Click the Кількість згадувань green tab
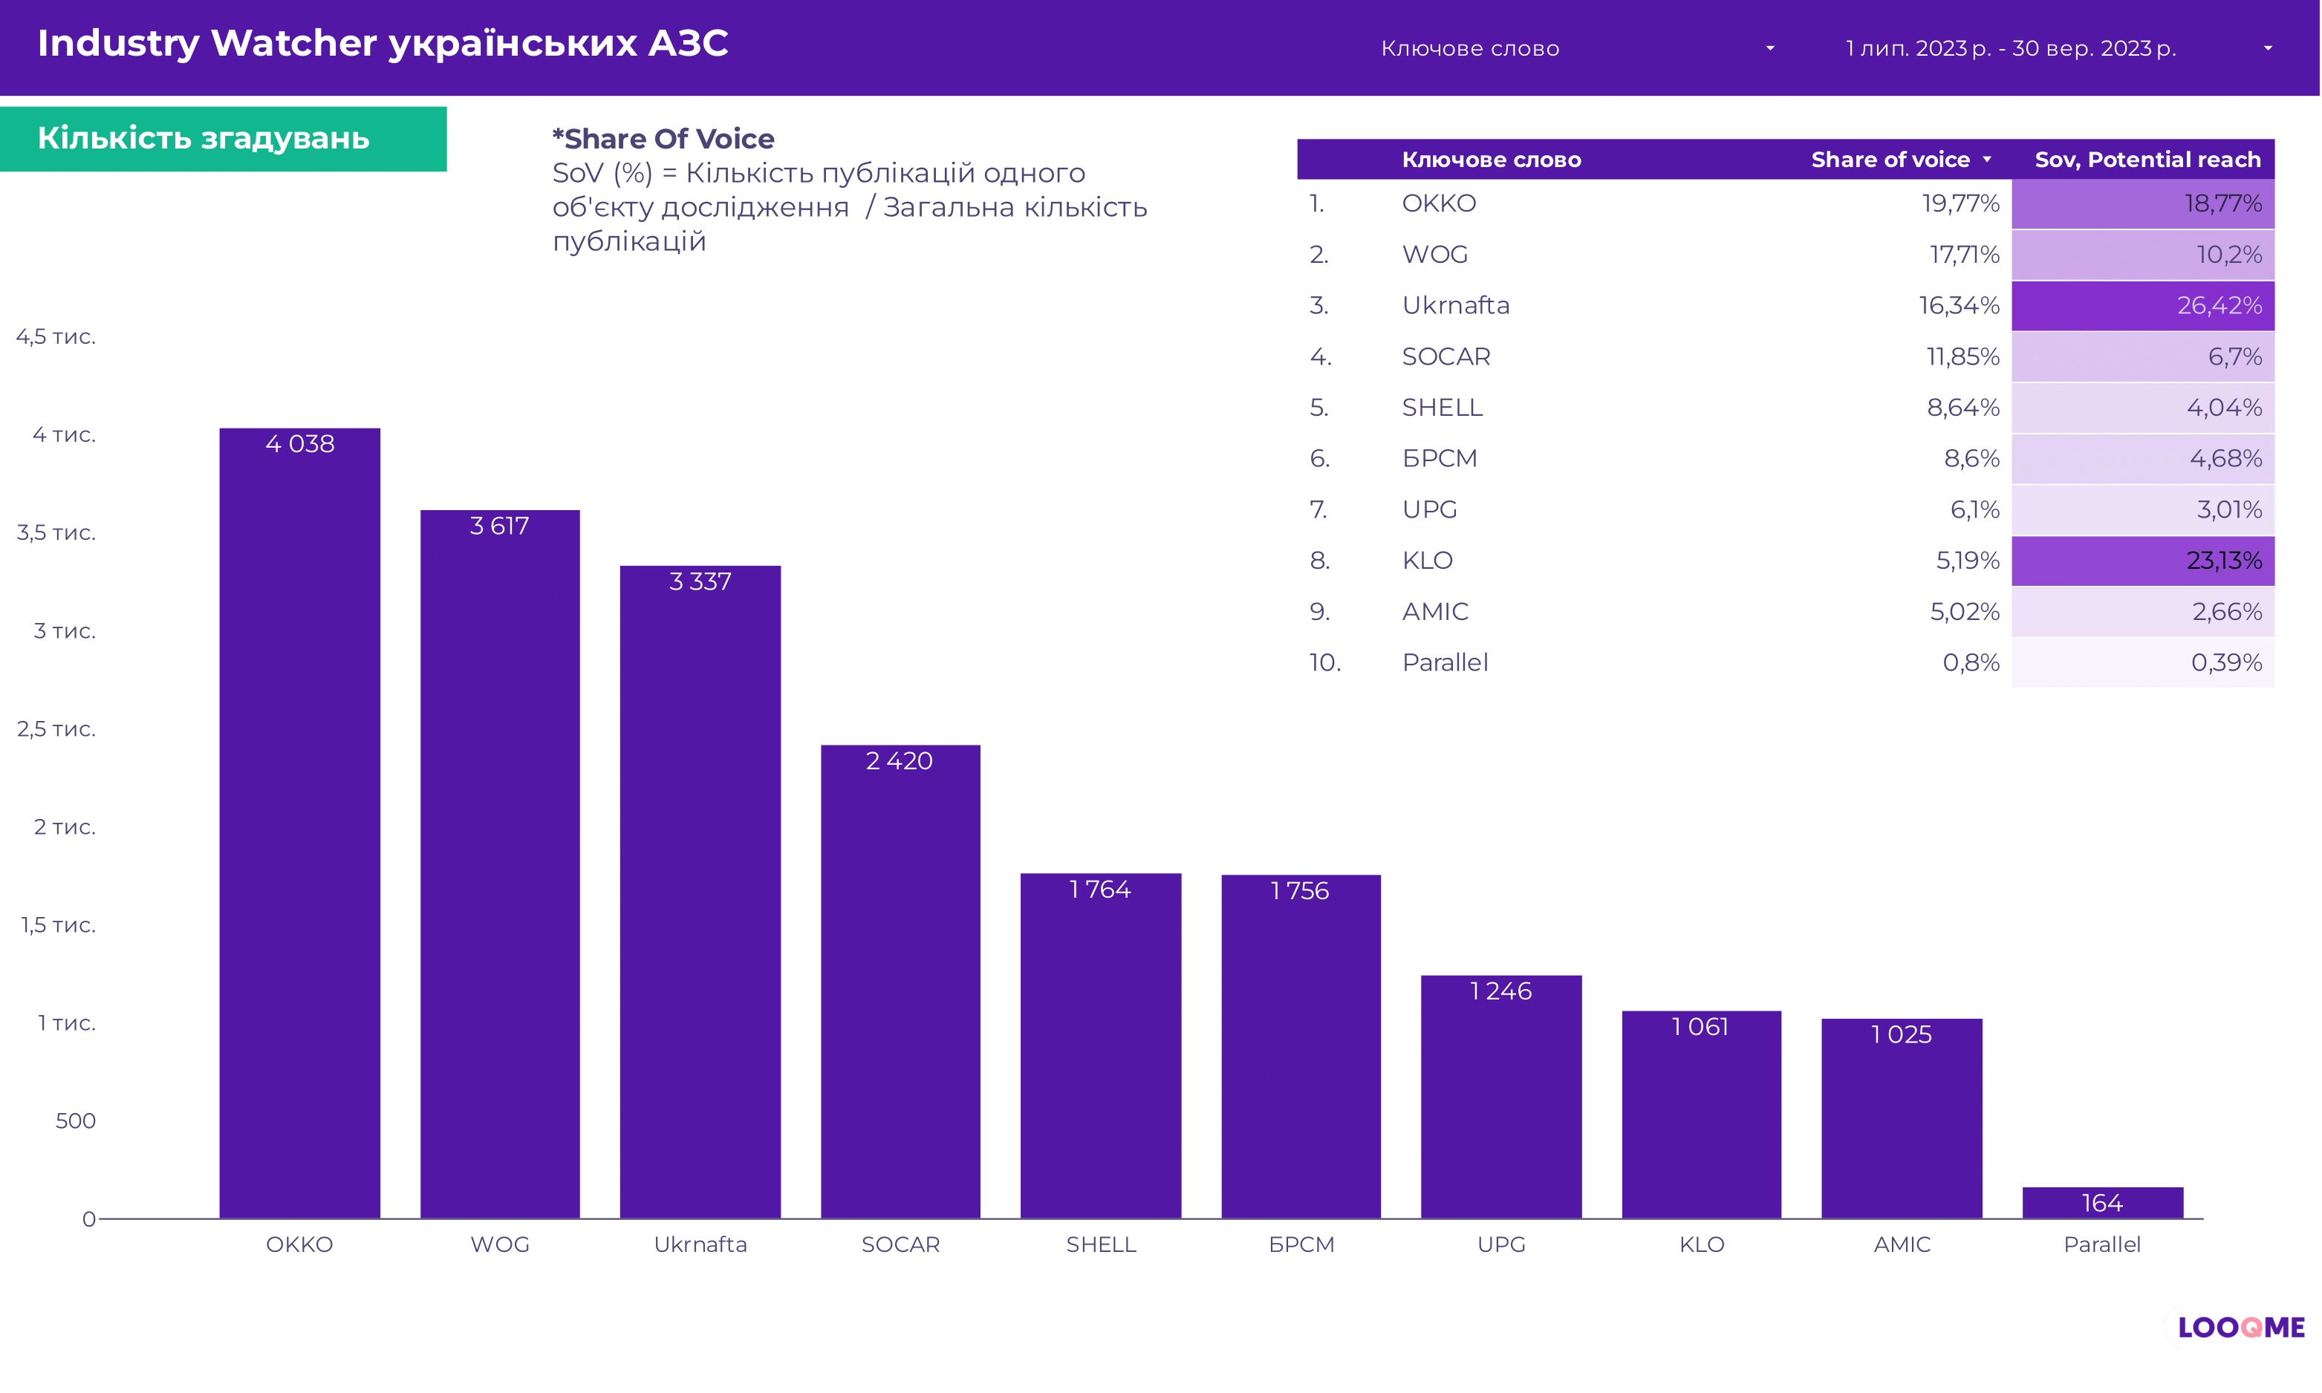 pyautogui.click(x=223, y=139)
